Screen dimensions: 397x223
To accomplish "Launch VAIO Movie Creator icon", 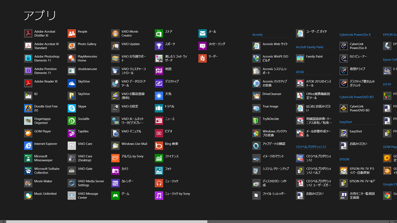I will click(115, 33).
